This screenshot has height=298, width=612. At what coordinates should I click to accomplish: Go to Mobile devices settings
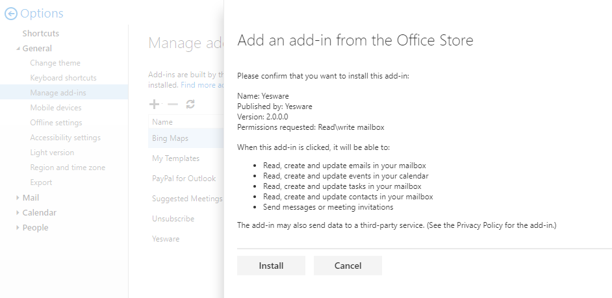[56, 108]
